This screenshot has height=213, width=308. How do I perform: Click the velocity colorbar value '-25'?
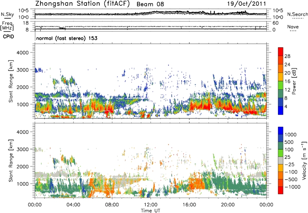pos(290,164)
